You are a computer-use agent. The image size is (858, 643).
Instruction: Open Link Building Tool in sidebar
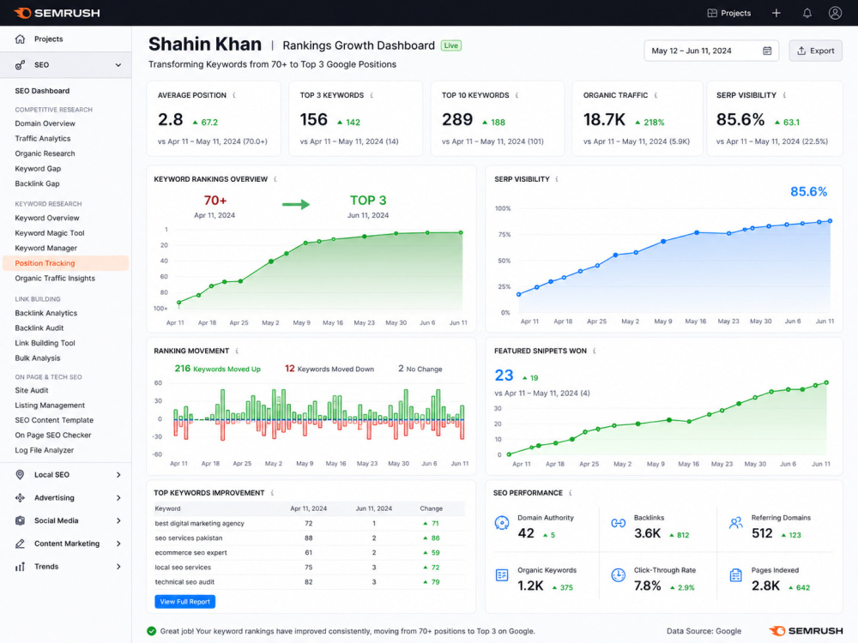pyautogui.click(x=45, y=344)
